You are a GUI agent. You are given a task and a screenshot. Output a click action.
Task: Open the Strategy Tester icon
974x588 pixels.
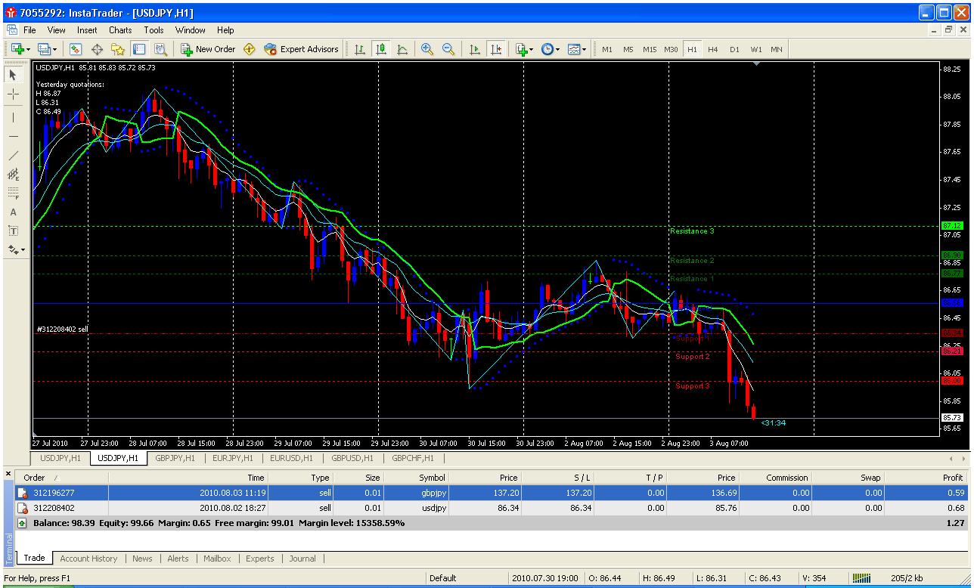tap(160, 49)
